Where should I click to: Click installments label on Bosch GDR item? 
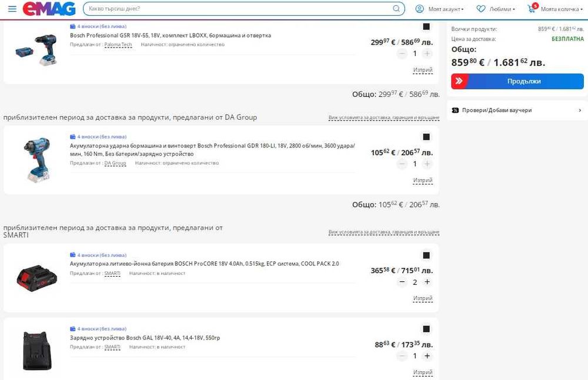coord(98,137)
